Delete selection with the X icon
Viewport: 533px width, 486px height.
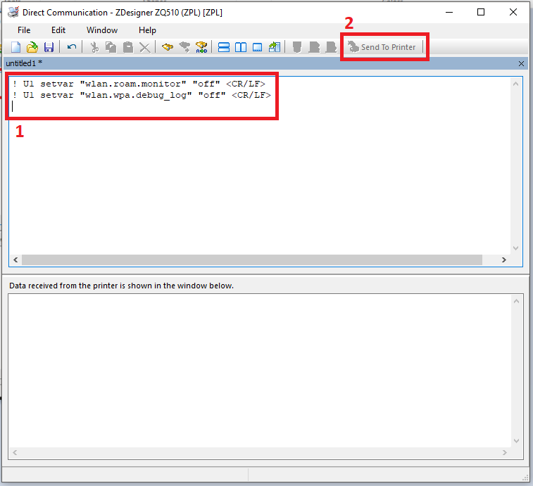pyautogui.click(x=145, y=47)
